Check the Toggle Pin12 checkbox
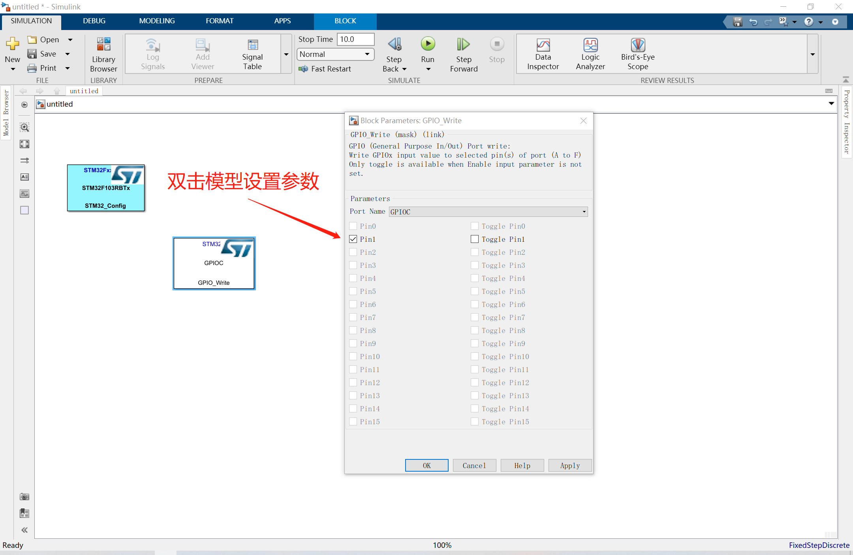The image size is (853, 555). tap(475, 382)
